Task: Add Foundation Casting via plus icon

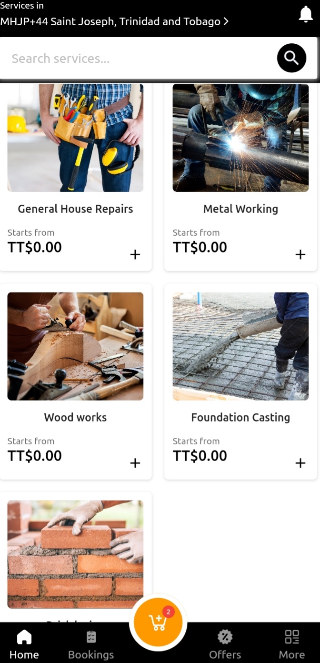Action: click(300, 463)
